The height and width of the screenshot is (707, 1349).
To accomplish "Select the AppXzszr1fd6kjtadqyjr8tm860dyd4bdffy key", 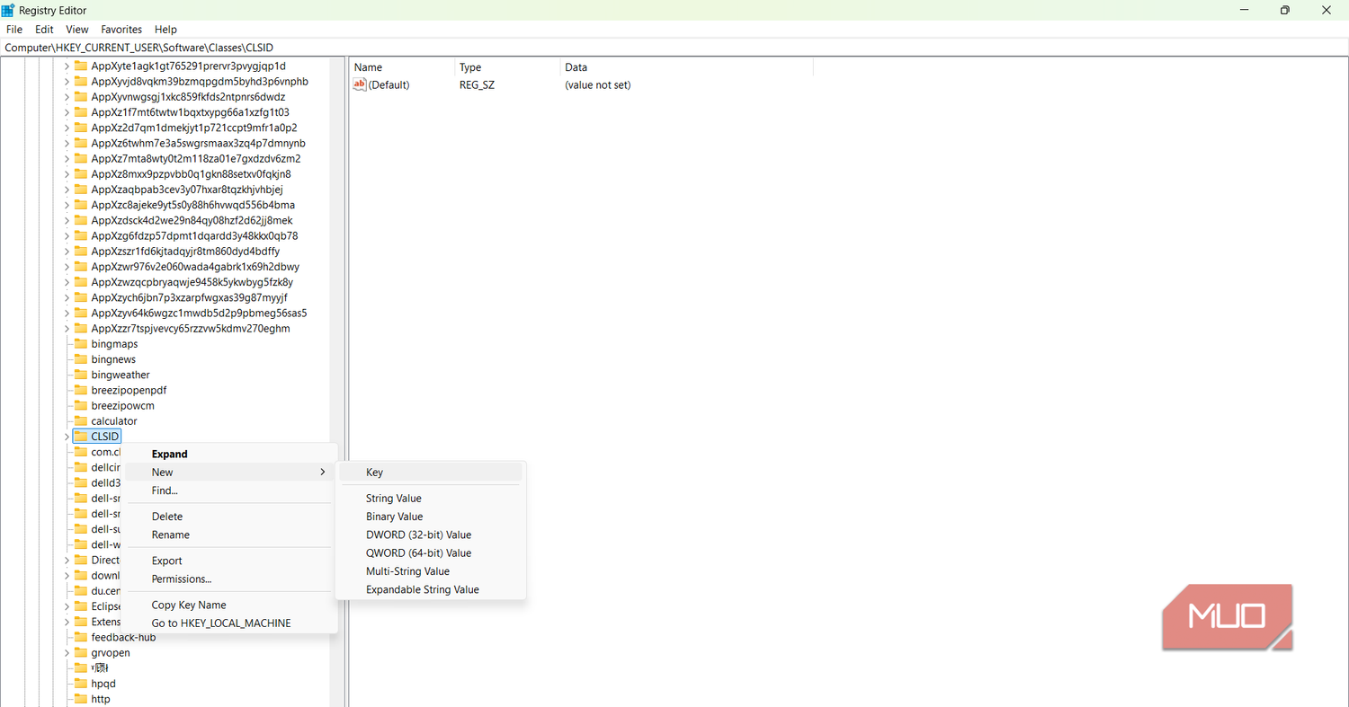I will coord(185,251).
